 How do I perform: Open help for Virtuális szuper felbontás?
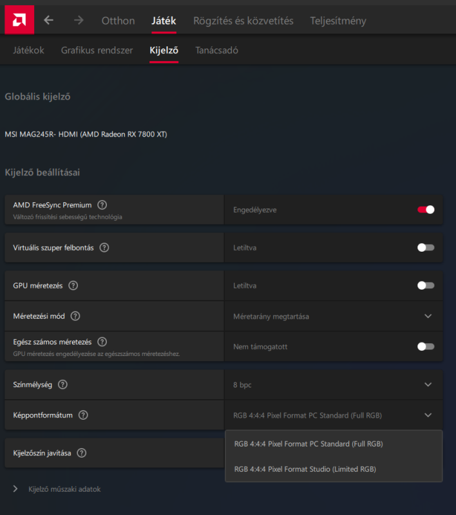(x=104, y=248)
